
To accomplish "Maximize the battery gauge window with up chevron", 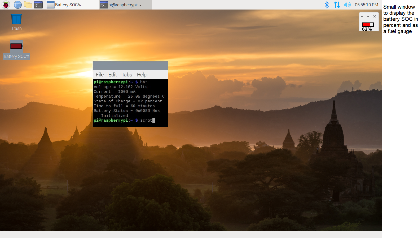I will (368, 16).
